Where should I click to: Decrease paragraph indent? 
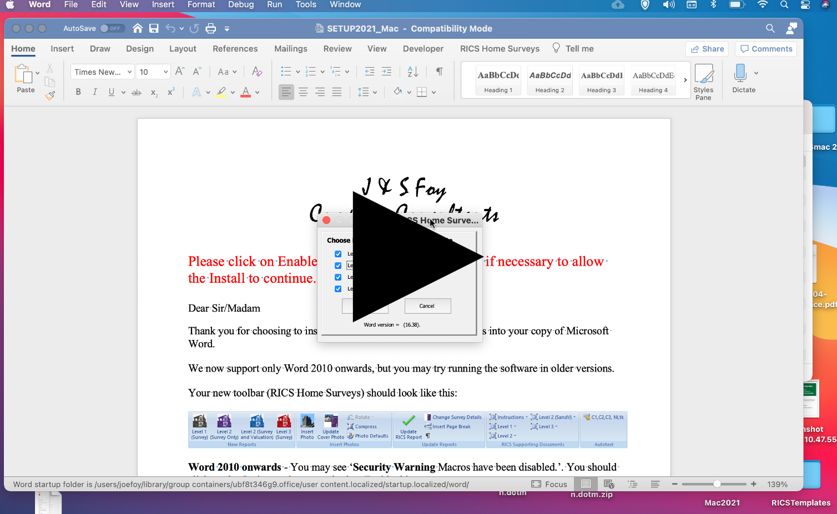[369, 72]
